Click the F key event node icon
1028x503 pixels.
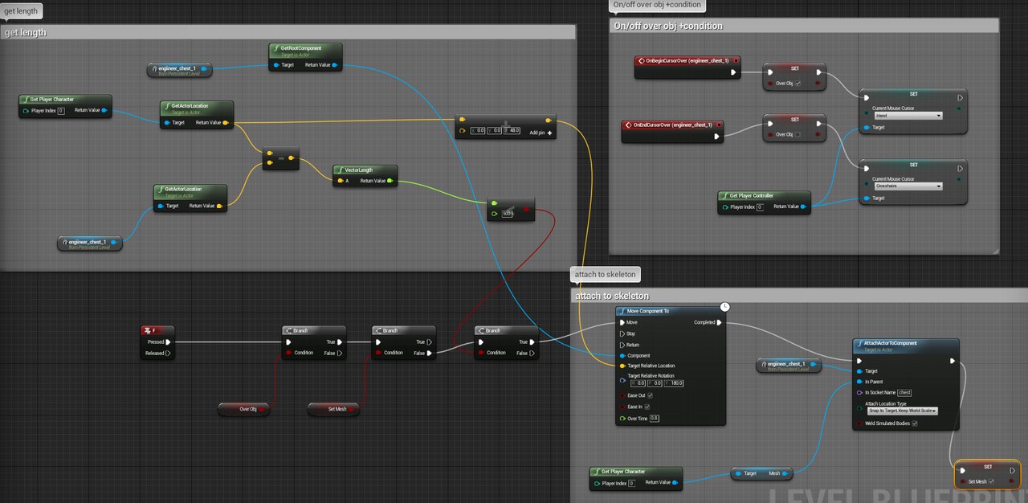[x=147, y=330]
